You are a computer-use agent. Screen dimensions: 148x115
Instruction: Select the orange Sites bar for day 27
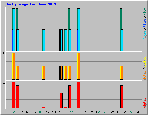[122, 73]
